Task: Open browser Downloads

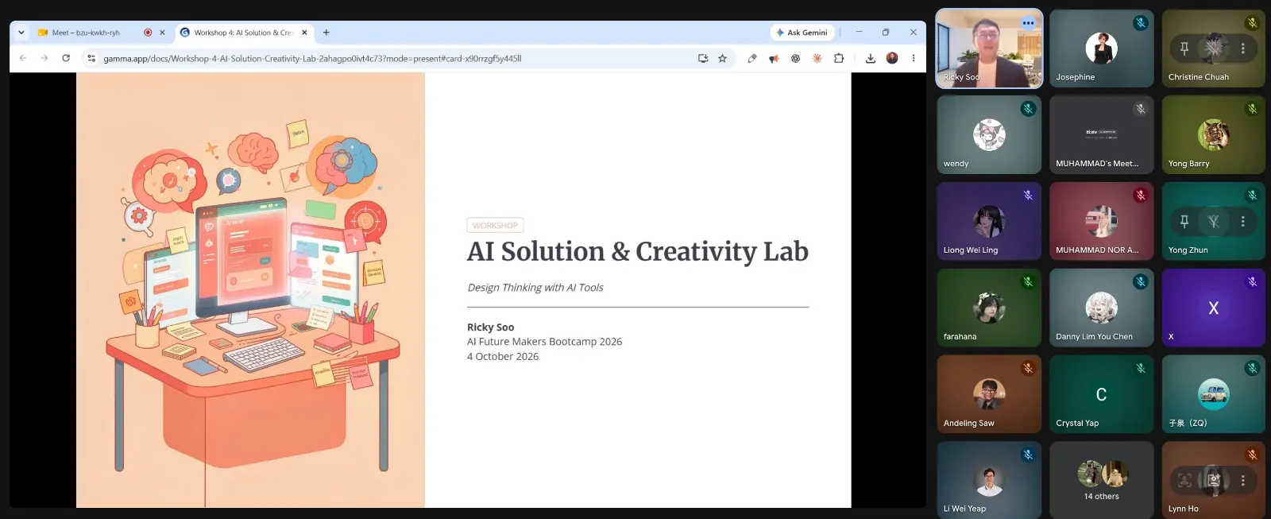Action: click(871, 58)
